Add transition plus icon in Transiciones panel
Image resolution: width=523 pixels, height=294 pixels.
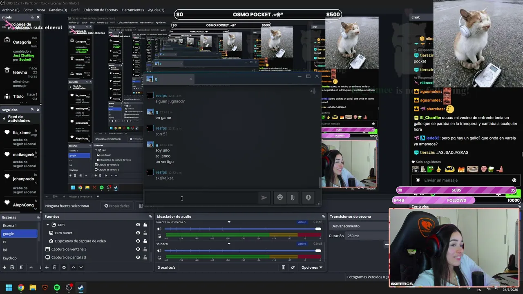click(387, 245)
